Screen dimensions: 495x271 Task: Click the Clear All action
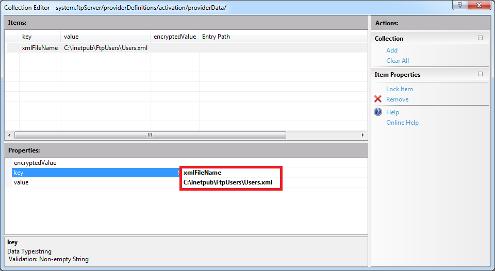tap(398, 61)
